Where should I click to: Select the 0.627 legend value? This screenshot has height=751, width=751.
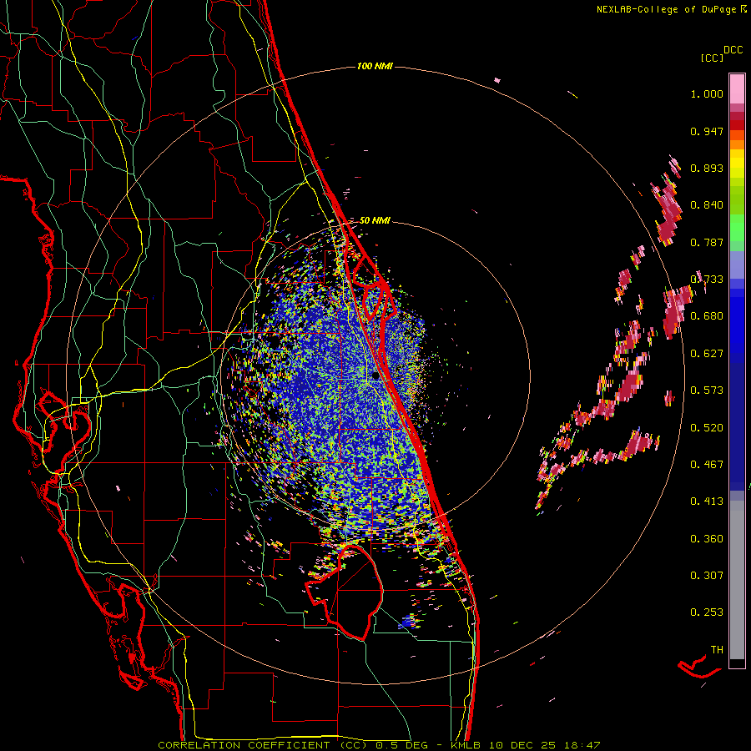[707, 354]
